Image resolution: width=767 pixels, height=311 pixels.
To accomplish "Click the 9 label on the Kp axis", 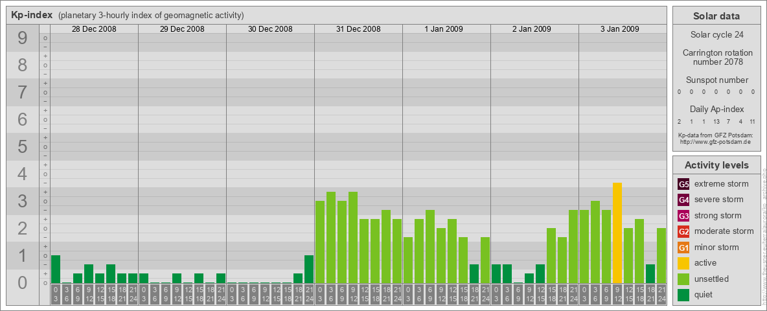I will point(23,39).
